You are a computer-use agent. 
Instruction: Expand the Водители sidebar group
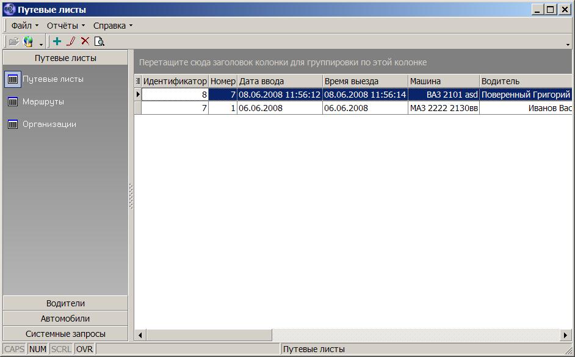[x=65, y=303]
